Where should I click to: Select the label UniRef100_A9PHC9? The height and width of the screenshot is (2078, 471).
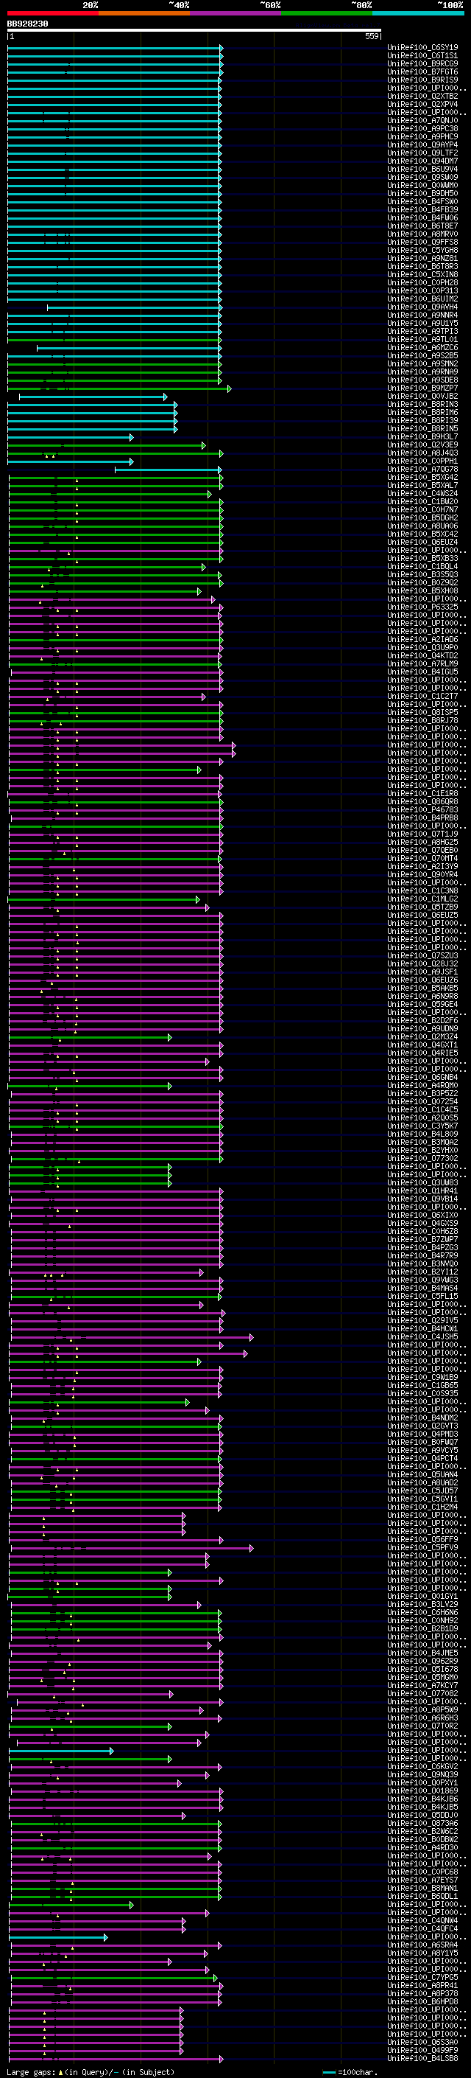click(x=422, y=136)
